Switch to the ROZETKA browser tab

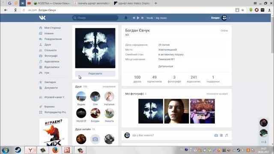(52, 3)
